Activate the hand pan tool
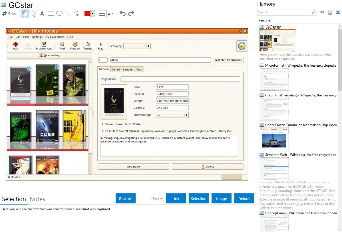 tap(25, 13)
